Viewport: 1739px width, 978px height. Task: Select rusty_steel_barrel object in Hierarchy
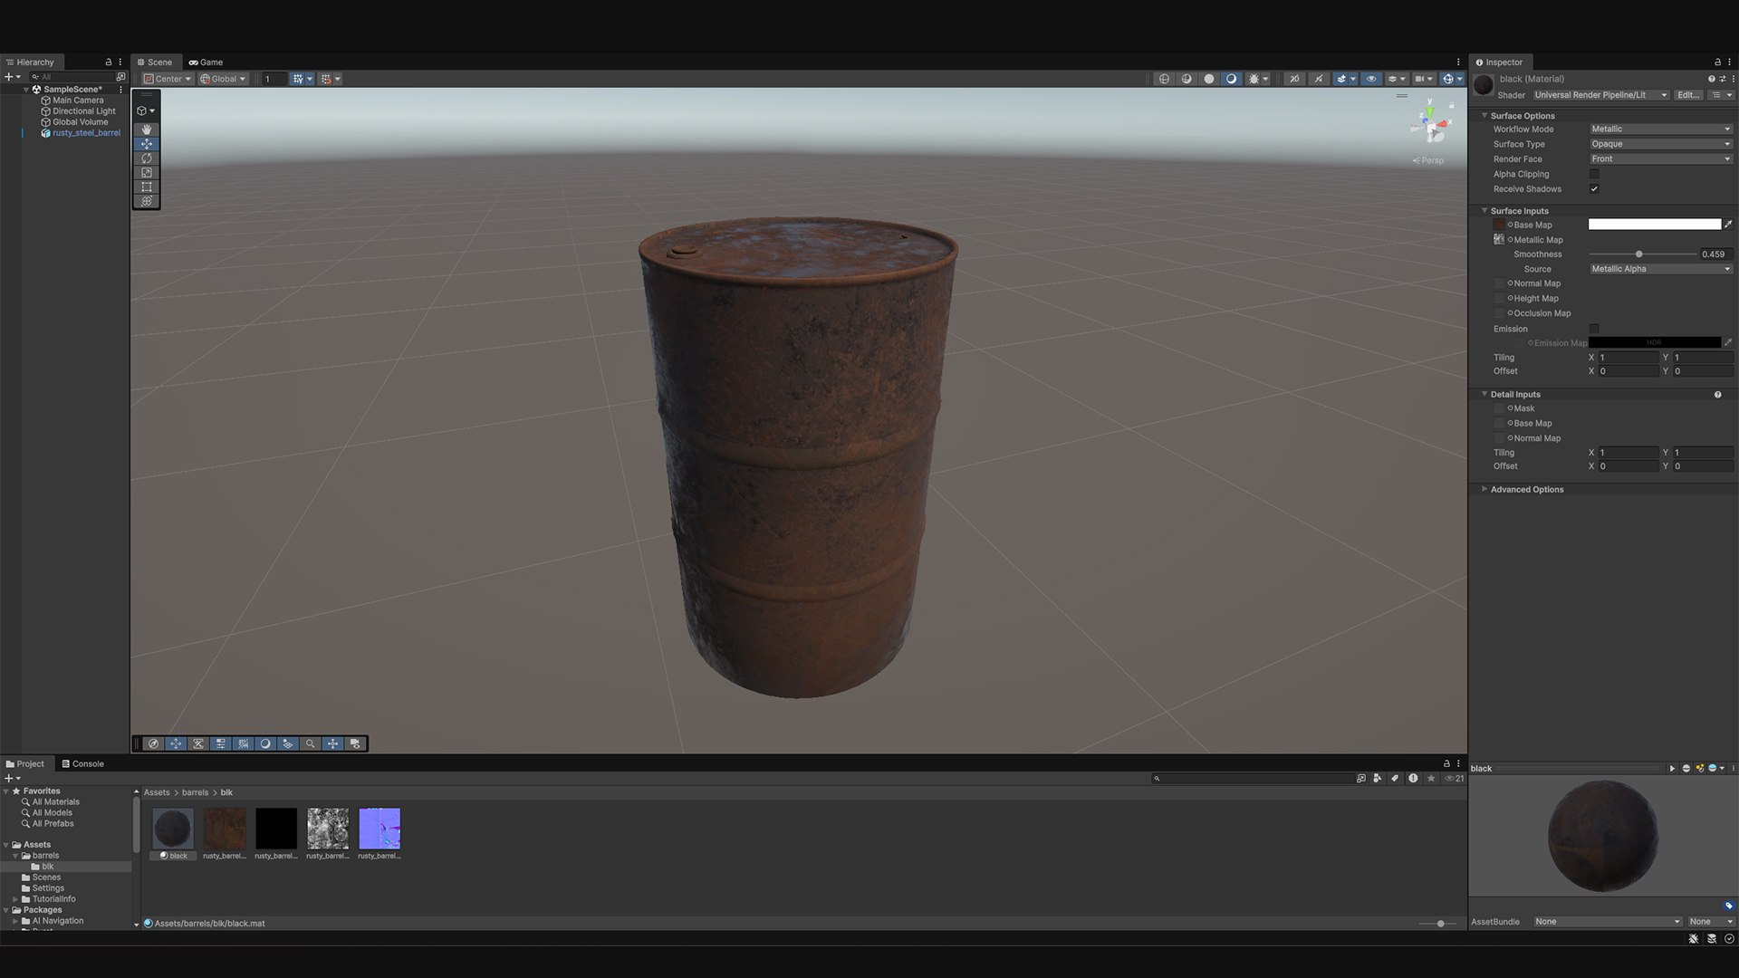click(85, 133)
